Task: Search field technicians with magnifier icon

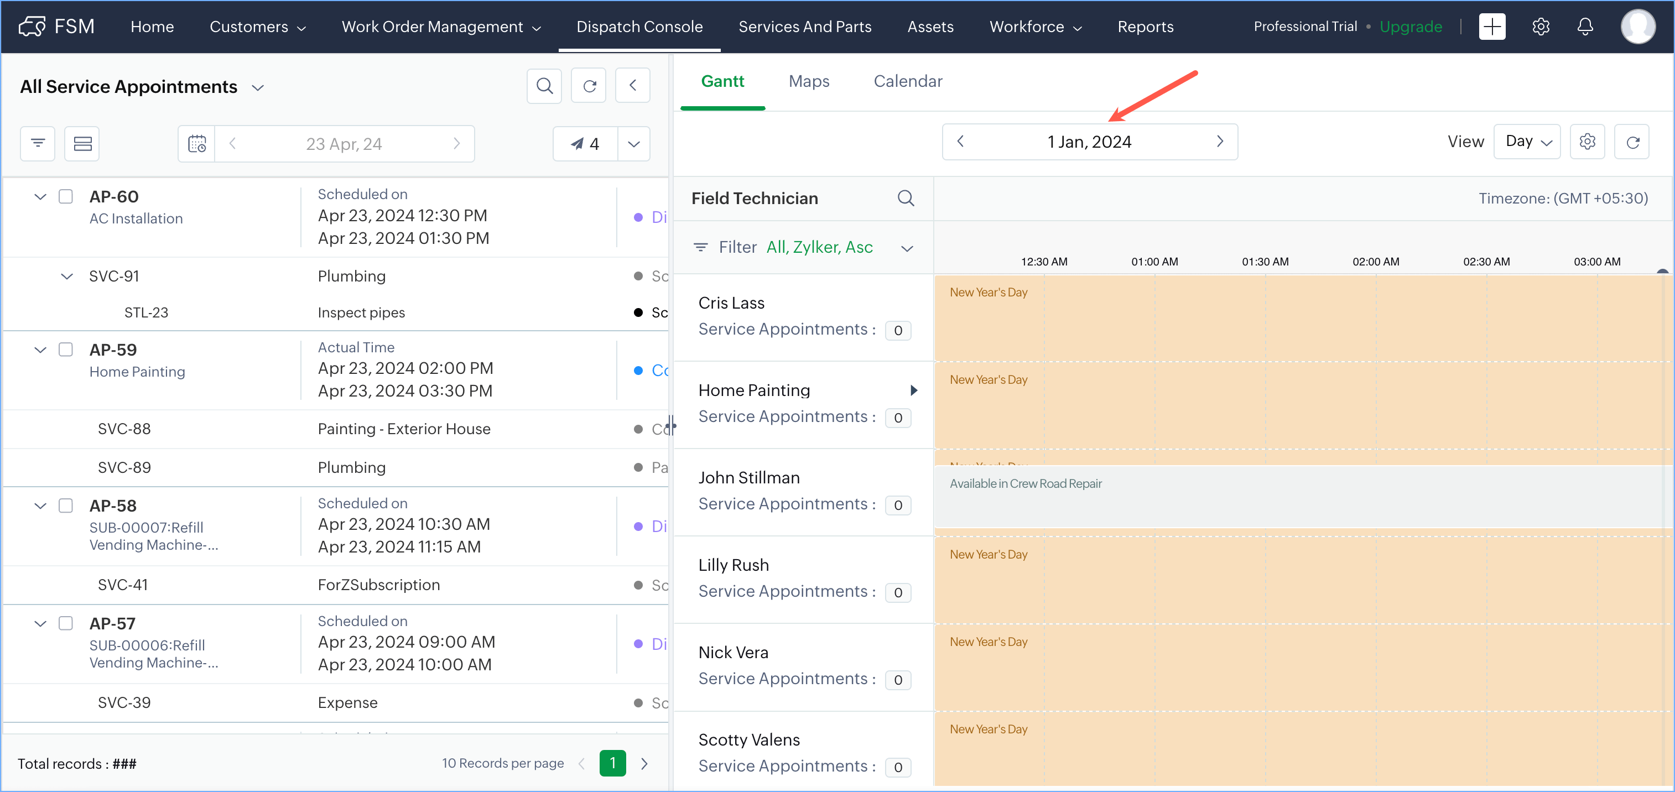Action: click(905, 197)
